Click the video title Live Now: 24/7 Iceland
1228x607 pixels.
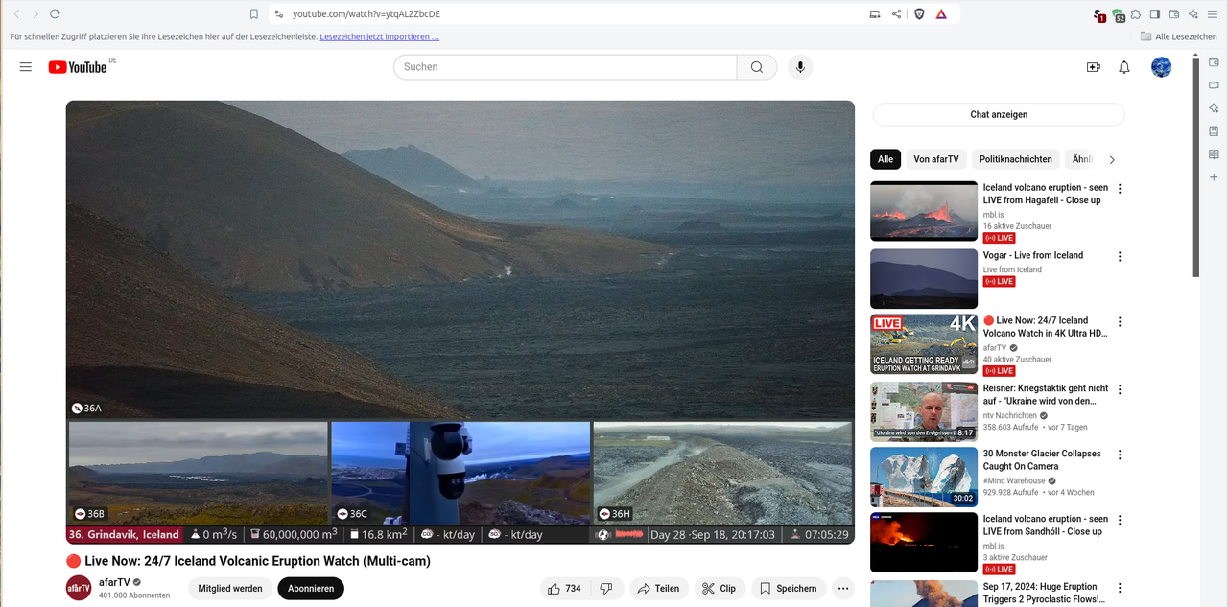[x=248, y=561]
